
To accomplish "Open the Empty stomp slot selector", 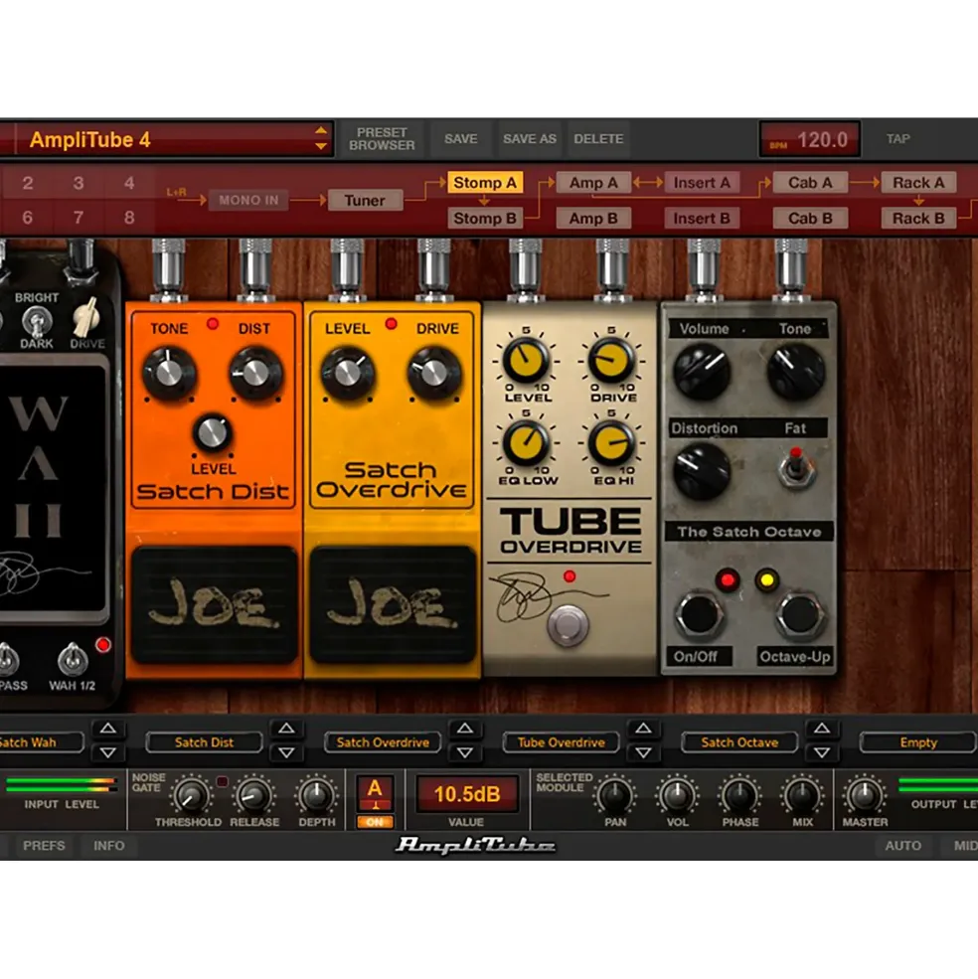I will point(918,742).
